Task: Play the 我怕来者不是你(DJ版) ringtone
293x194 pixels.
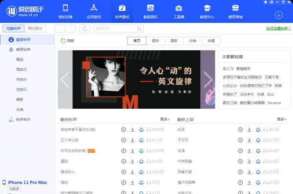Action: (x=124, y=130)
